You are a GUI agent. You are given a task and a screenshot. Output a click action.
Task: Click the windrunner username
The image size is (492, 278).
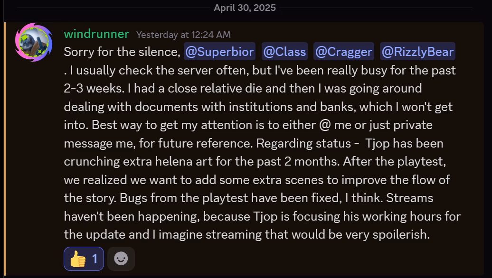(96, 34)
